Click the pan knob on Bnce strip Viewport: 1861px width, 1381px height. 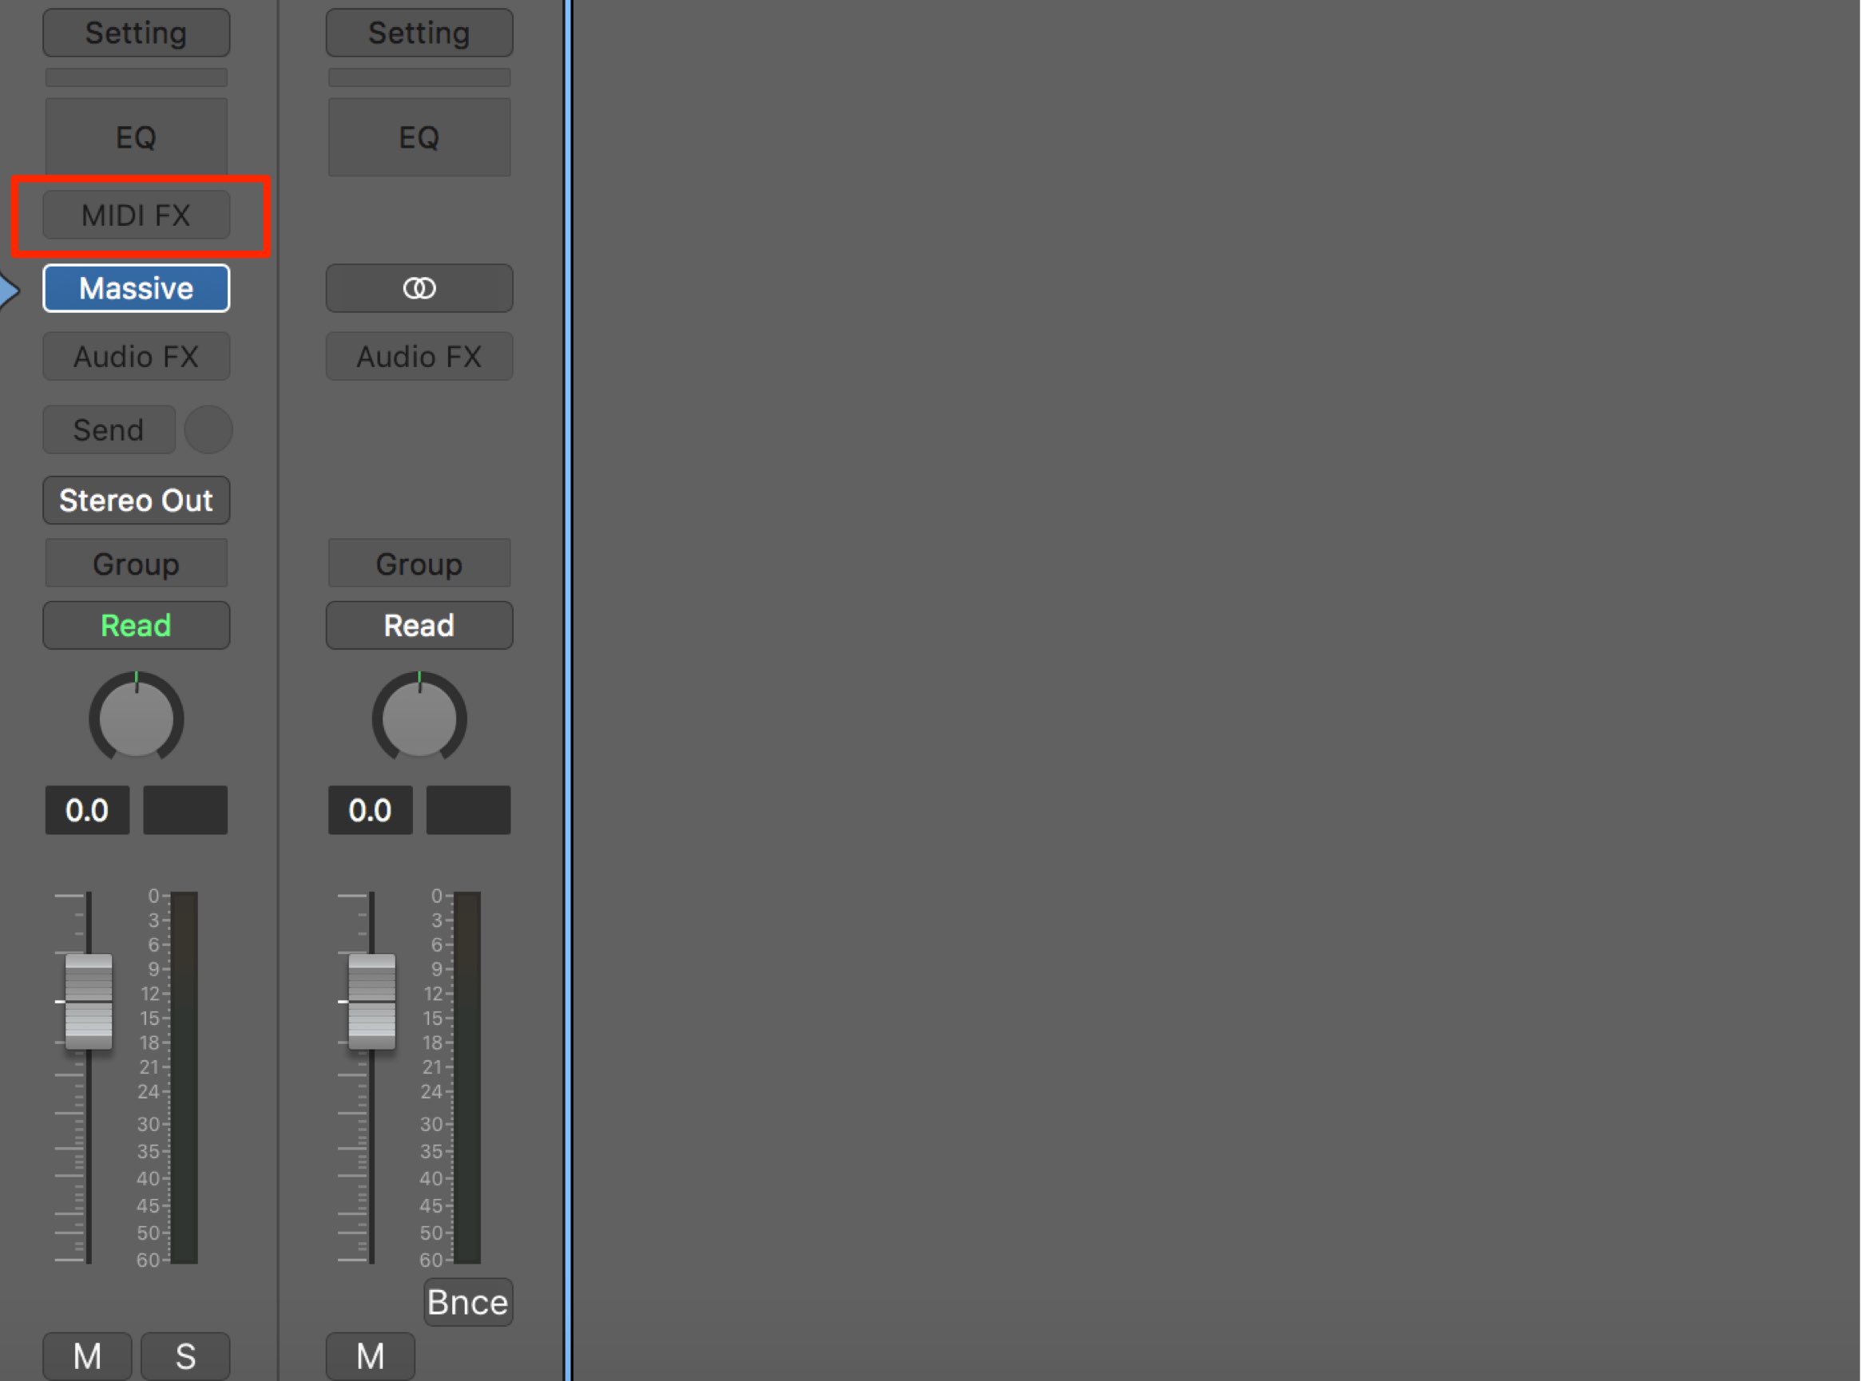point(419,718)
